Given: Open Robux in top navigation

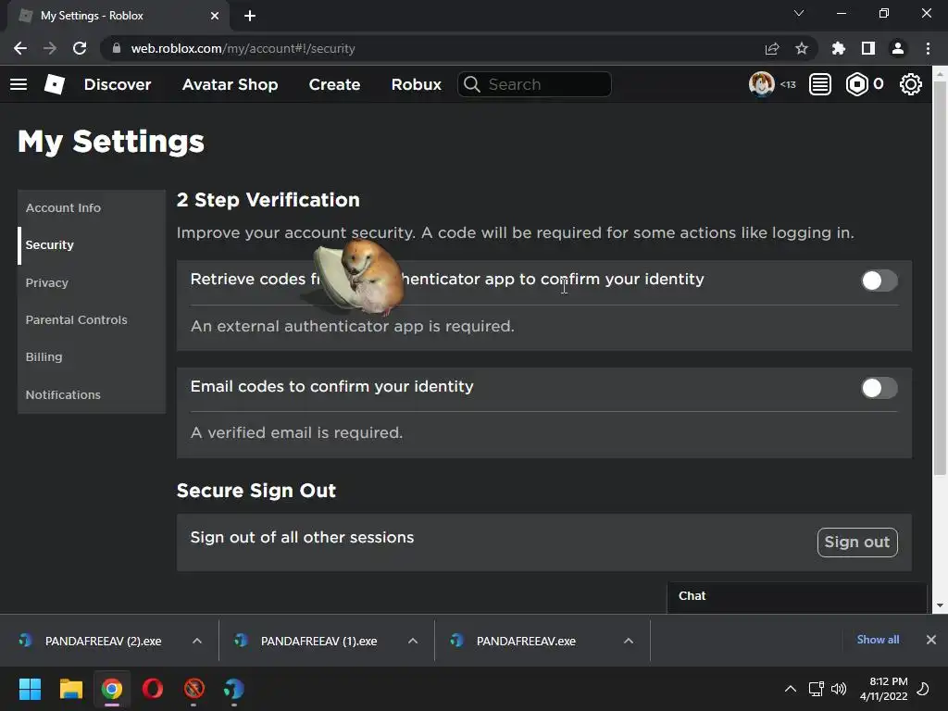Looking at the screenshot, I should pos(416,84).
